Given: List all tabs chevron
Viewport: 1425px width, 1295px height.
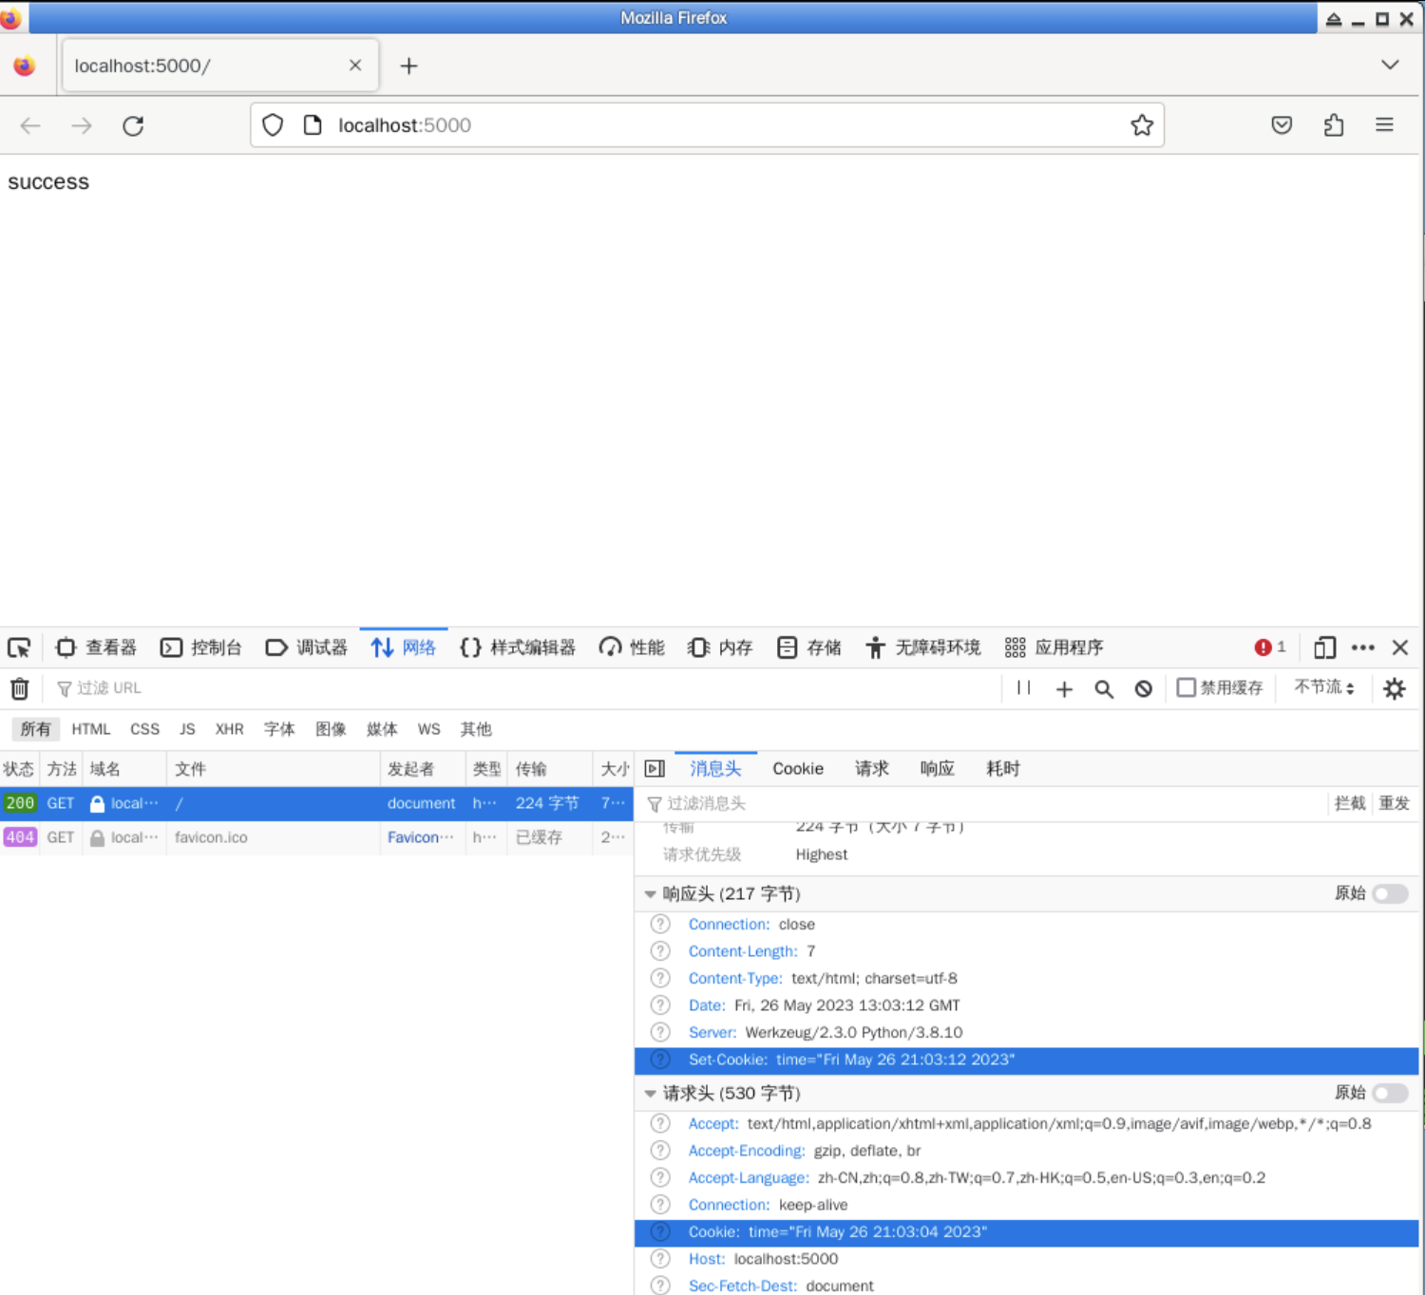Looking at the screenshot, I should (1390, 65).
